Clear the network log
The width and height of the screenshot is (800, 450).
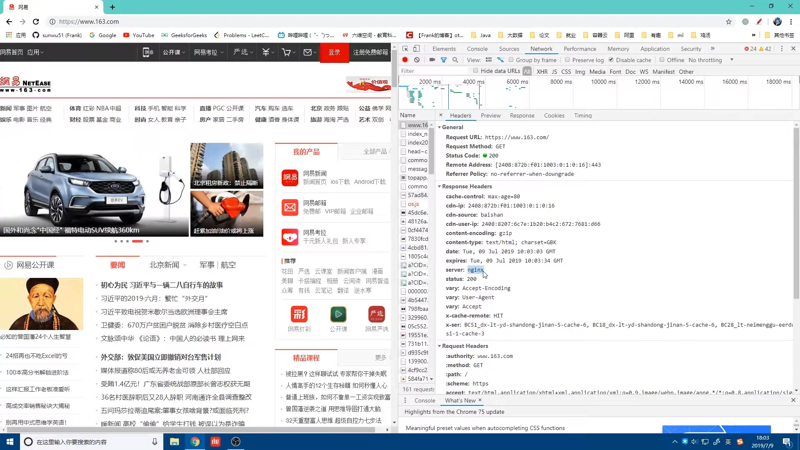point(417,60)
